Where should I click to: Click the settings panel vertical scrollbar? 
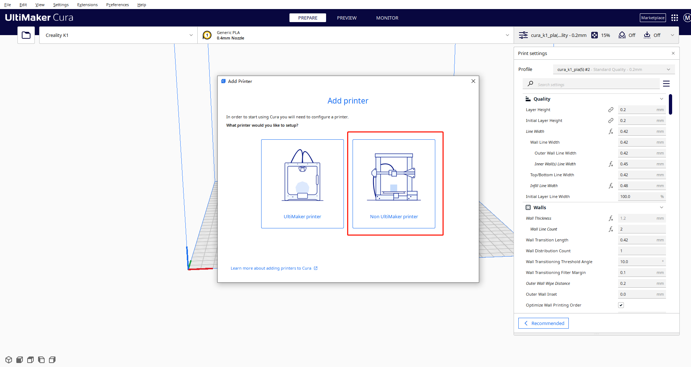(x=671, y=104)
